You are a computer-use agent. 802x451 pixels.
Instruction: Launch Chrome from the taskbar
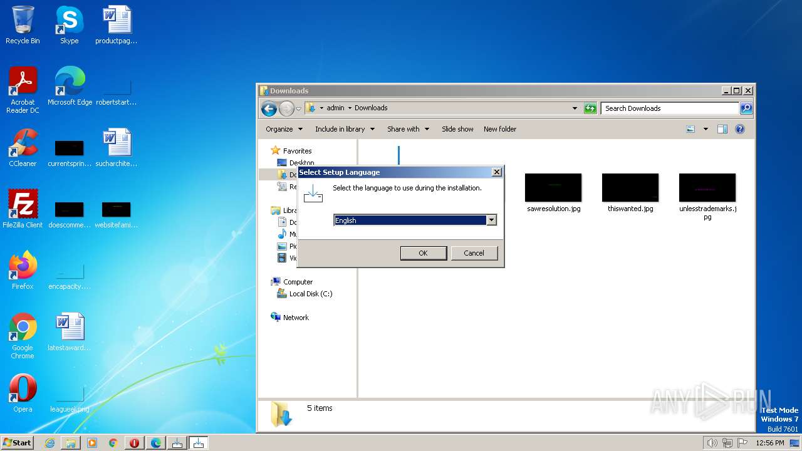coord(113,443)
